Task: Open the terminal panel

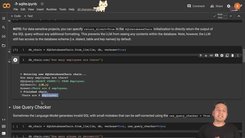Action: 3,133
